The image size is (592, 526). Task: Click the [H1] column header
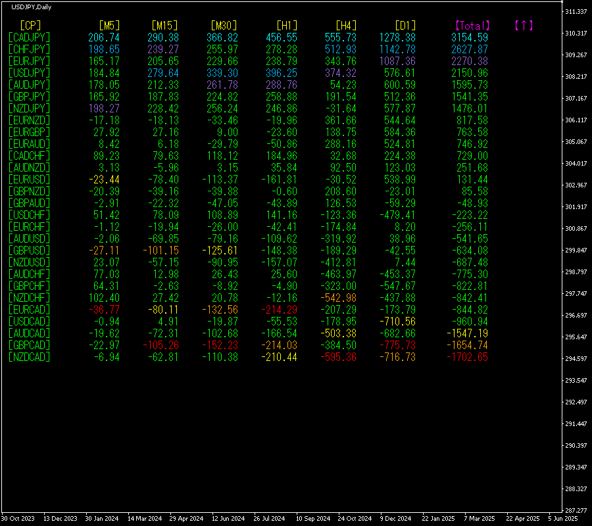287,26
